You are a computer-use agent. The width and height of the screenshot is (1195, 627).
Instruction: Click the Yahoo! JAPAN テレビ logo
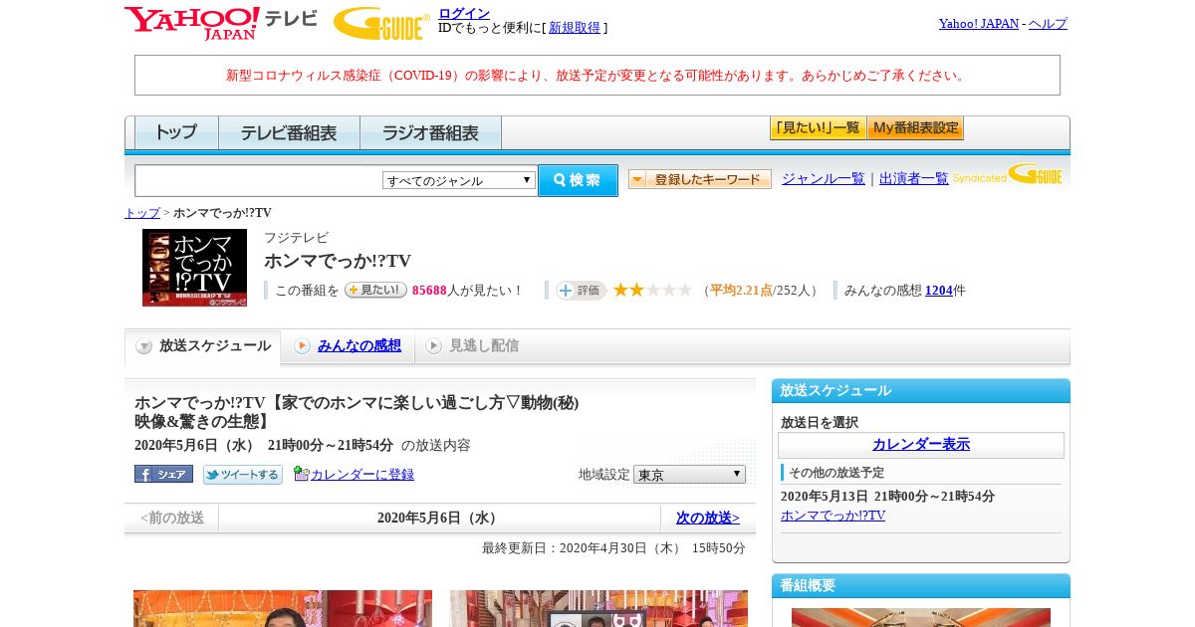click(220, 23)
